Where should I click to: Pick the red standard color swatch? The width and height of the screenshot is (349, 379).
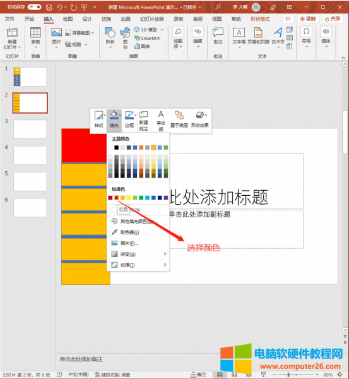pos(116,198)
